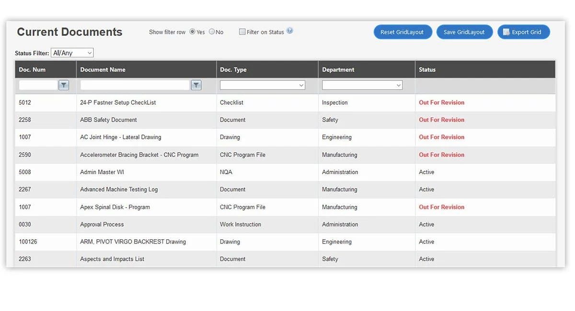This screenshot has height=311, width=575.
Task: Select the Yes radio button for Show filter row
Action: [193, 32]
